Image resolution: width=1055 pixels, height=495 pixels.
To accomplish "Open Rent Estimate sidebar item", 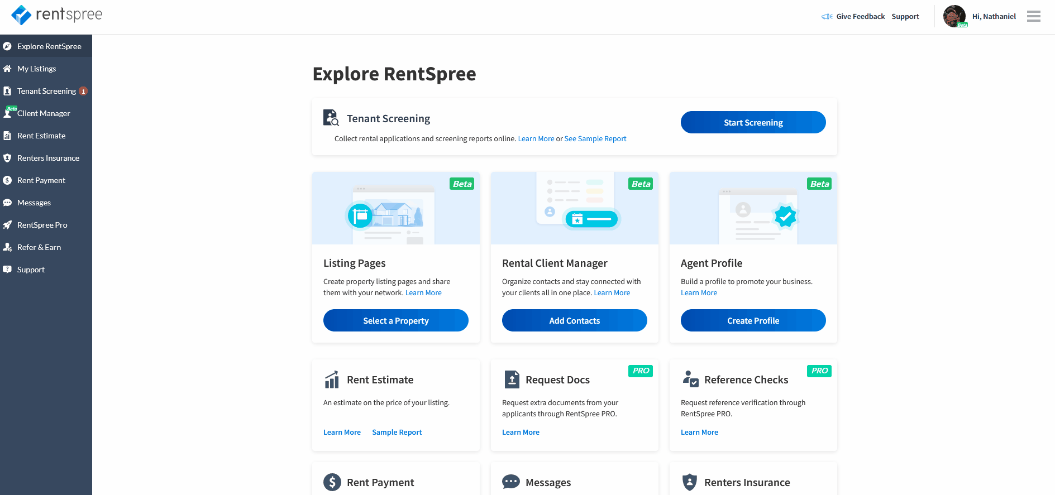I will tap(46, 136).
